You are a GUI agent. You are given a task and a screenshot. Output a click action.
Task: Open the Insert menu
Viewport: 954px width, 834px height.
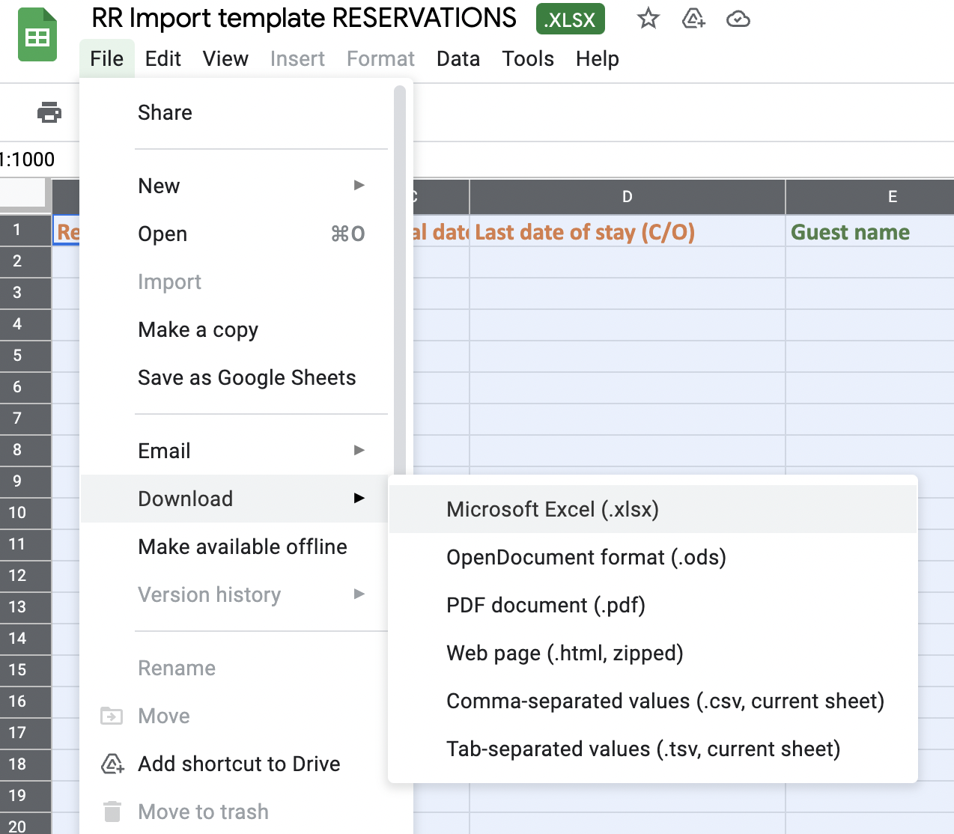[x=297, y=58]
